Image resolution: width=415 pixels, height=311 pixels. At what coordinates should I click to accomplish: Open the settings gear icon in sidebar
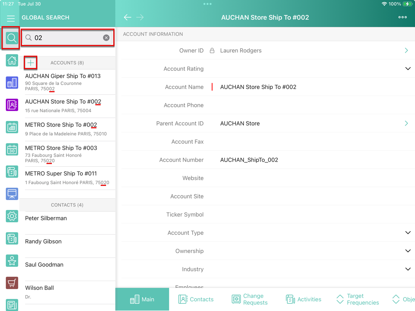(x=12, y=216)
